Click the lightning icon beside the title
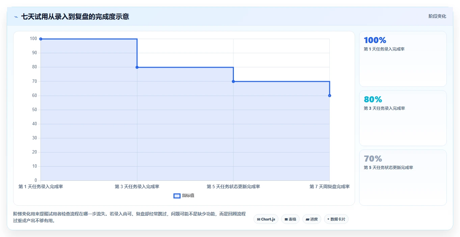Screen dimensions: 460x237 (16, 17)
